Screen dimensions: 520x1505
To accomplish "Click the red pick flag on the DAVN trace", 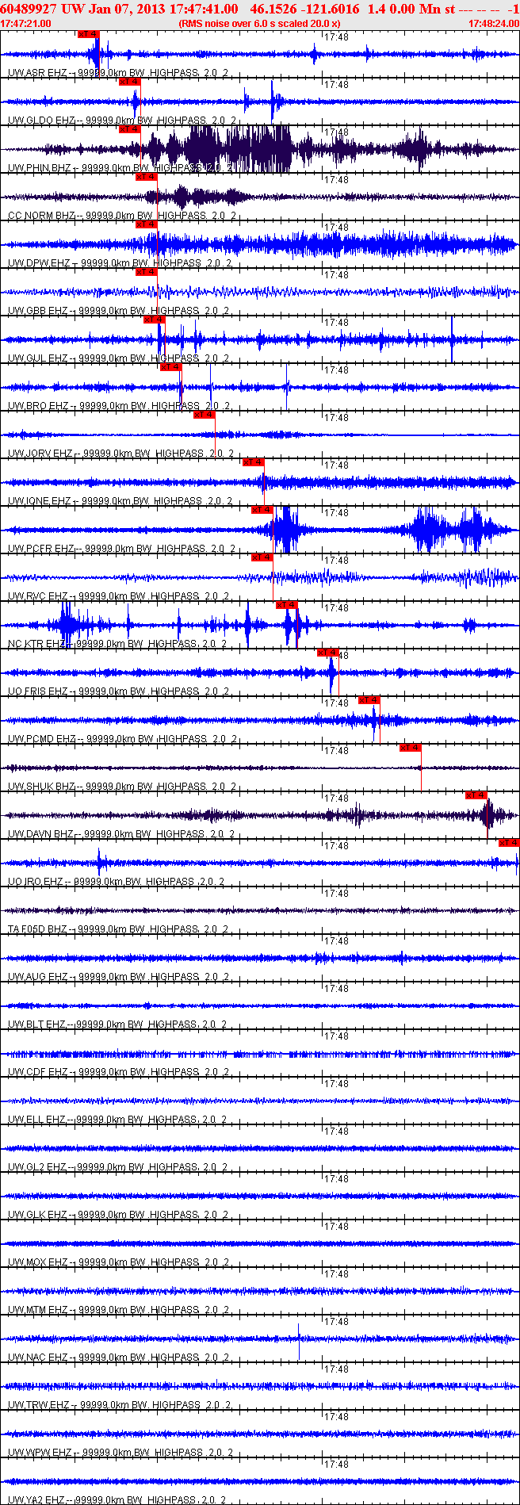I will click(476, 795).
